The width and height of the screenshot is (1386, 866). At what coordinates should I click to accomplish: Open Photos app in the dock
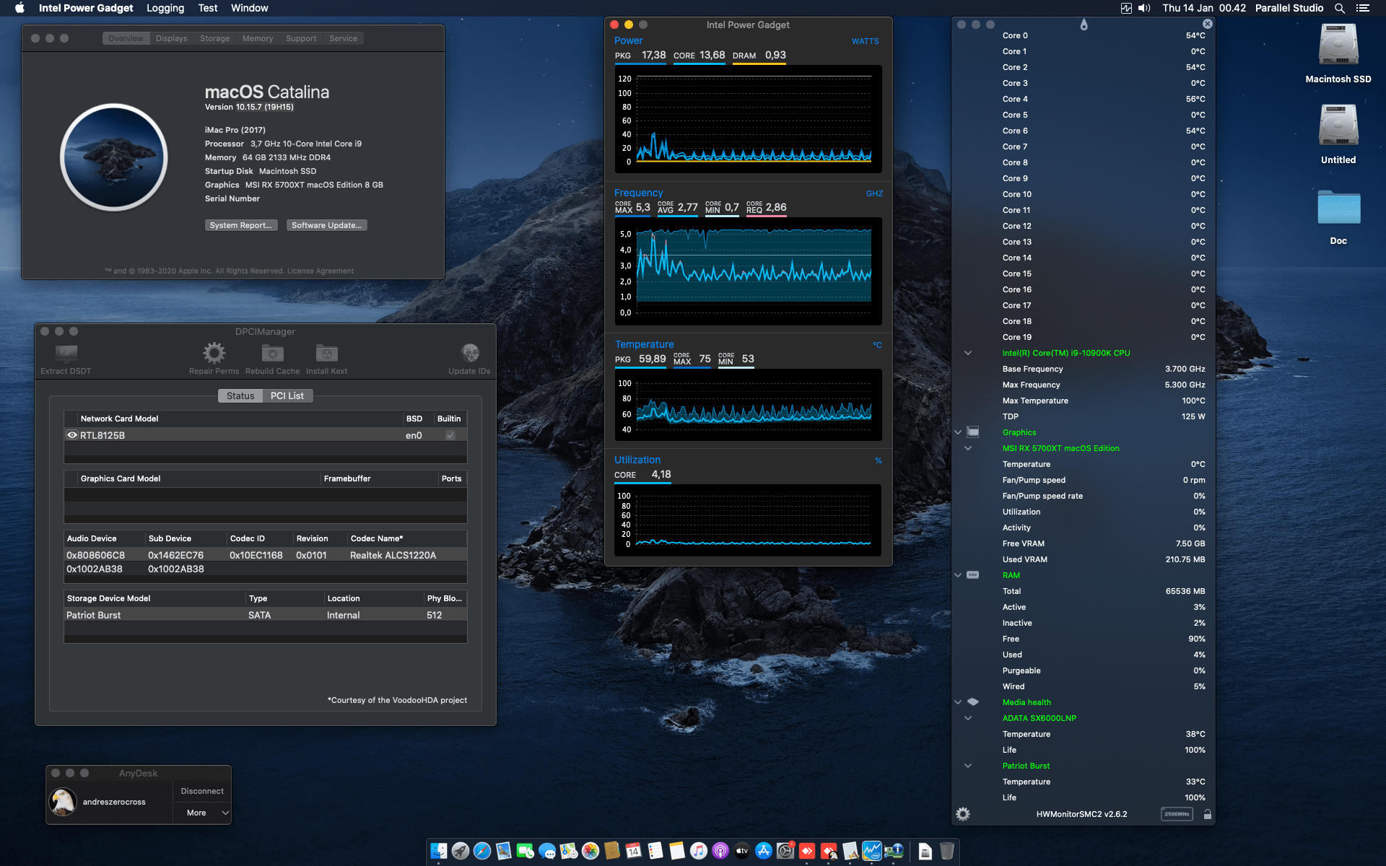tap(590, 851)
